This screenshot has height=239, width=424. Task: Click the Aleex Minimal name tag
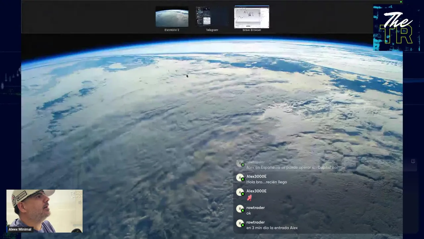20,229
